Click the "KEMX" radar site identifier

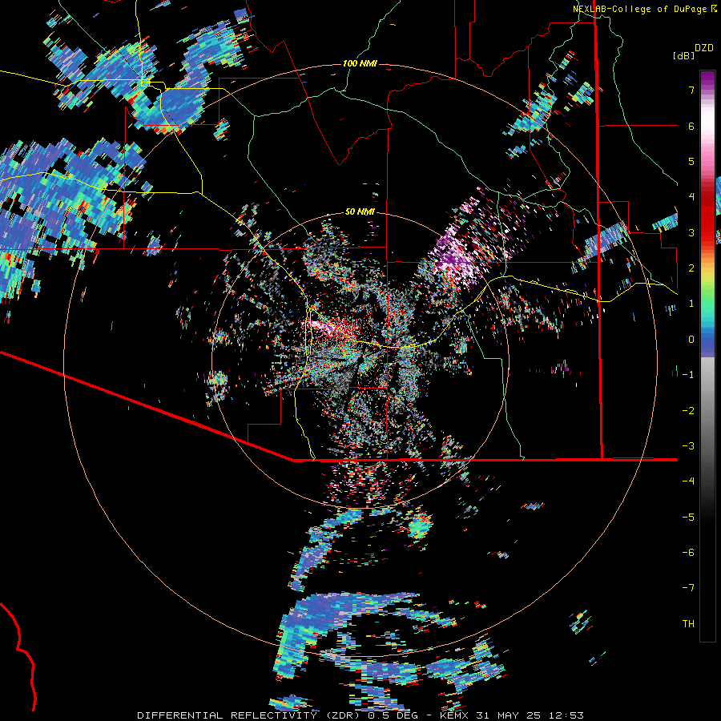coord(455,715)
